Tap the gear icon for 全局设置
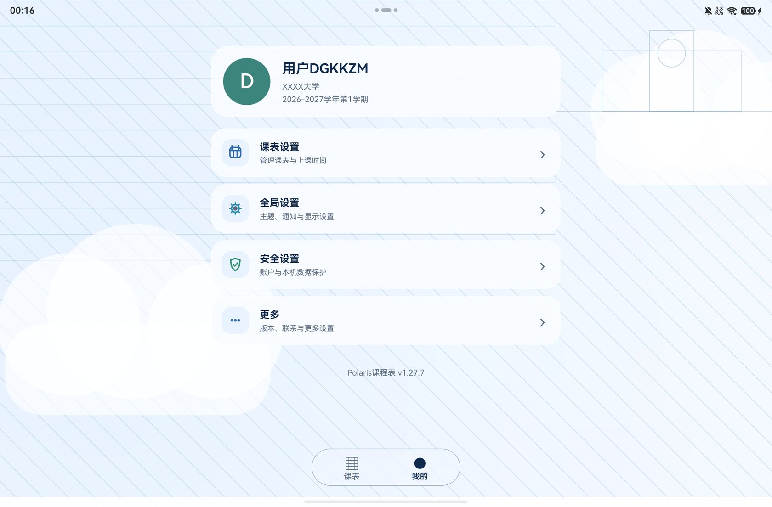Screen dimensions: 772x507 coord(235,208)
